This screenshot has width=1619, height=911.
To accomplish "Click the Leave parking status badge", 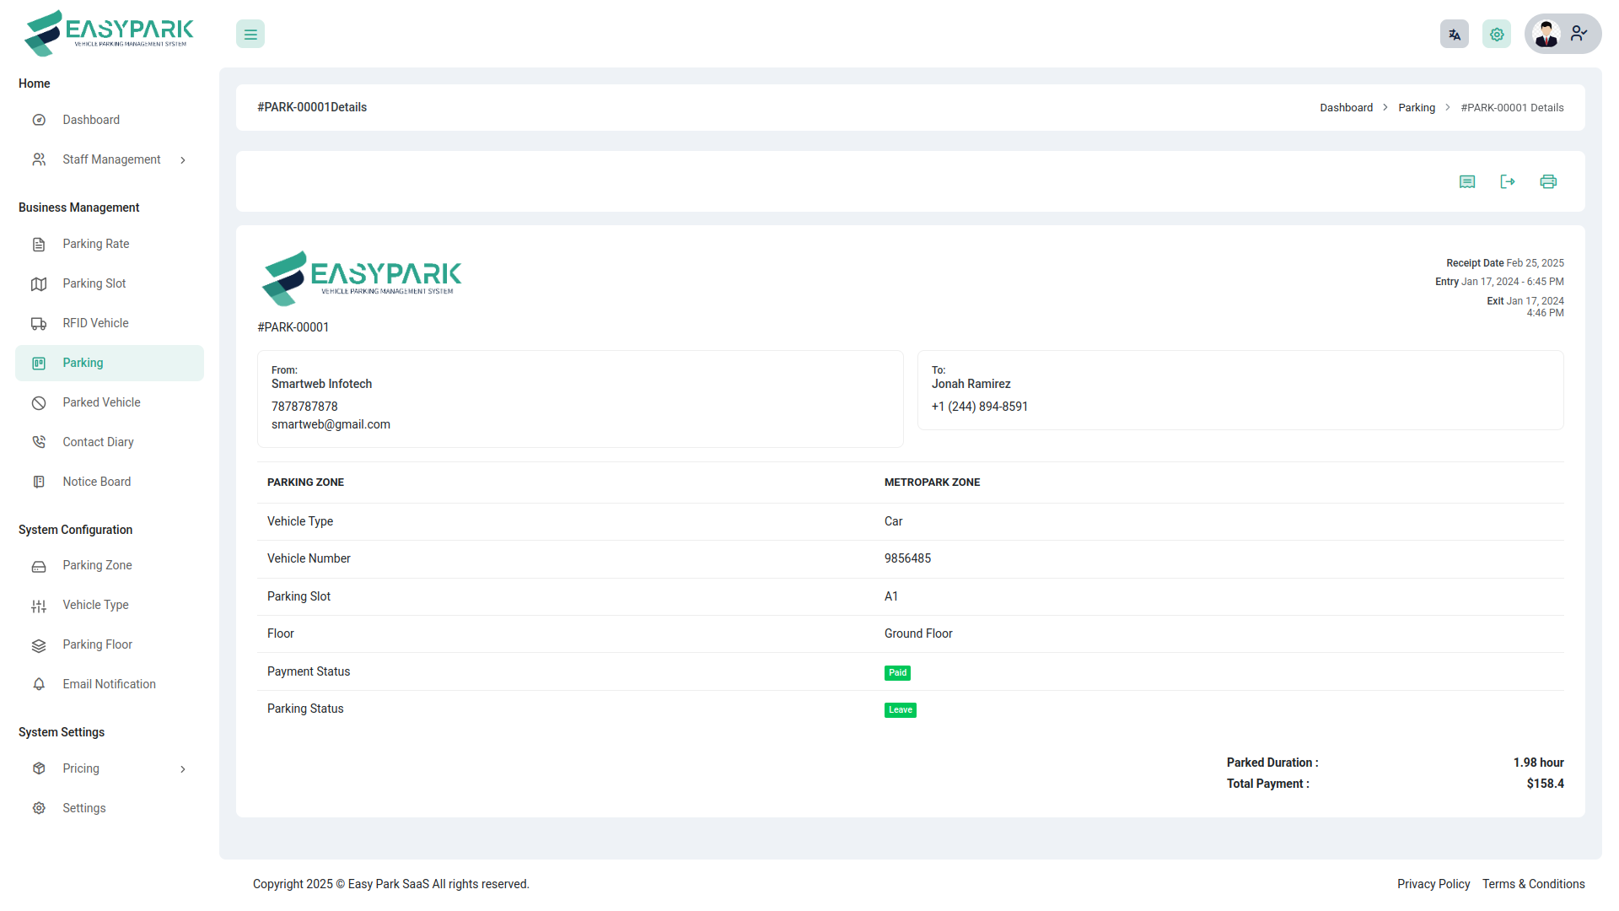I will click(x=900, y=709).
